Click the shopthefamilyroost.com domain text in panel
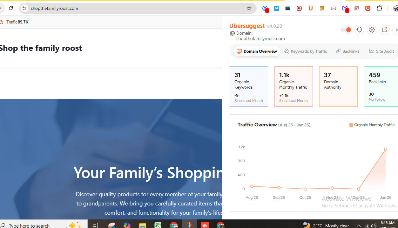This screenshot has width=398, height=228. pos(260,38)
